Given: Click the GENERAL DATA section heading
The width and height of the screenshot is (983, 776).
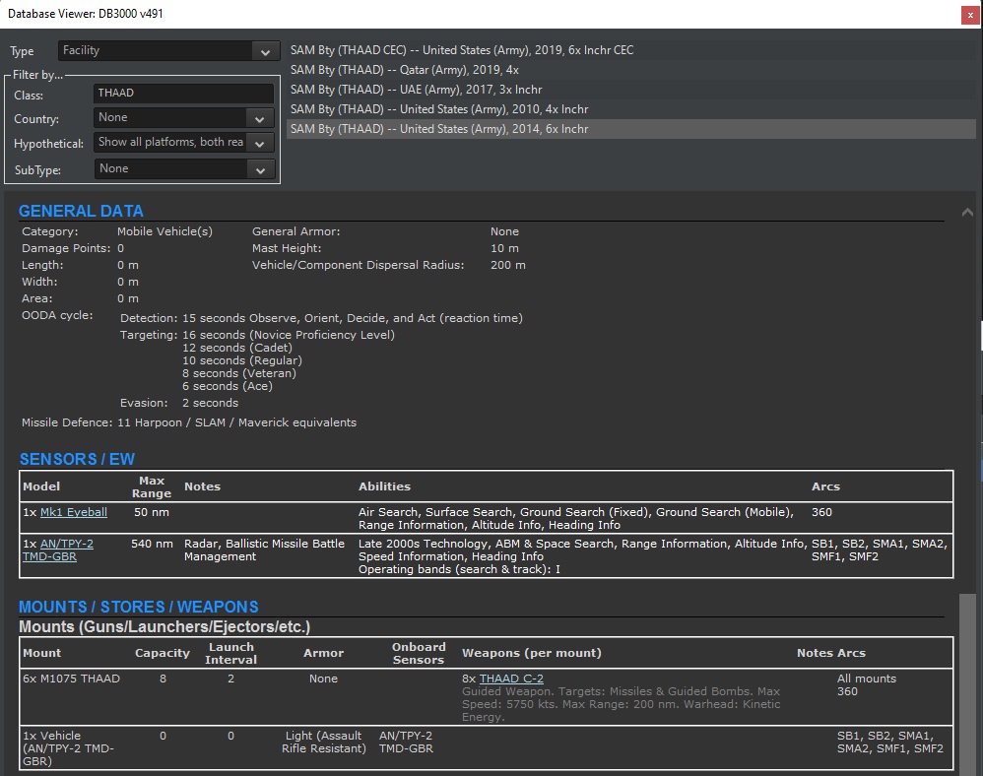Looking at the screenshot, I should coord(81,211).
